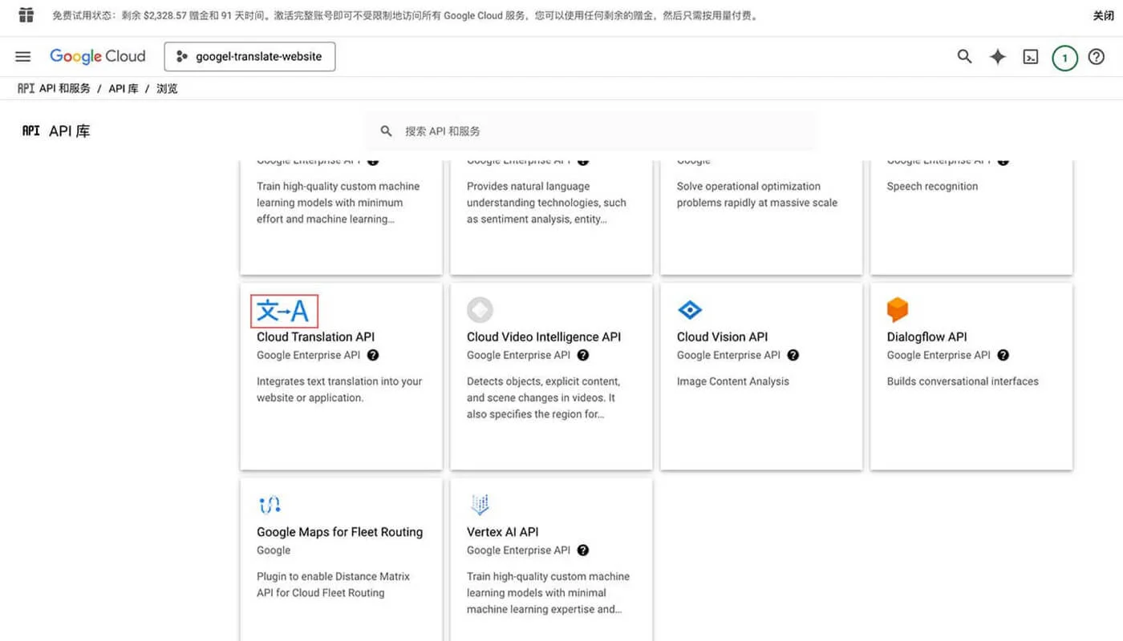The height and width of the screenshot is (641, 1123).
Task: Open the API 库 breadcrumb item
Action: pos(124,88)
